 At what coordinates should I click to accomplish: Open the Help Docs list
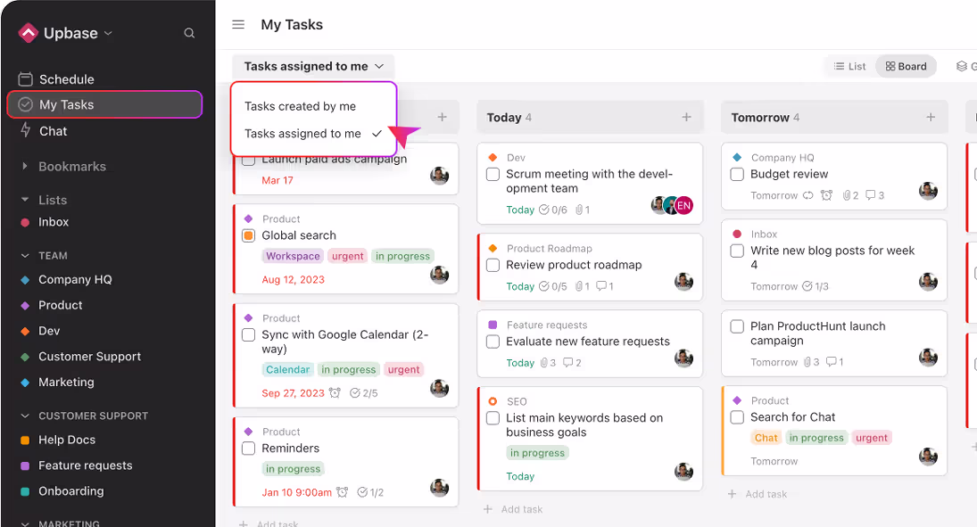click(67, 440)
